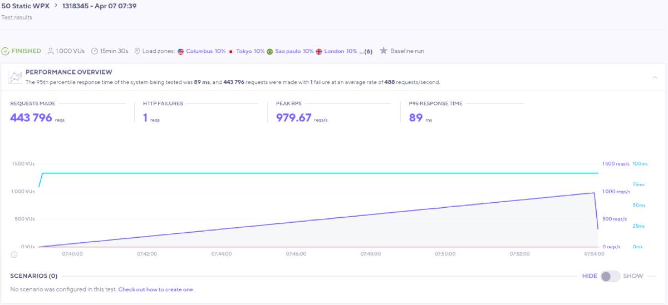Screen dimensions: 668x305
Task: Open the 50 Static WPX breadcrumb
Action: [25, 6]
